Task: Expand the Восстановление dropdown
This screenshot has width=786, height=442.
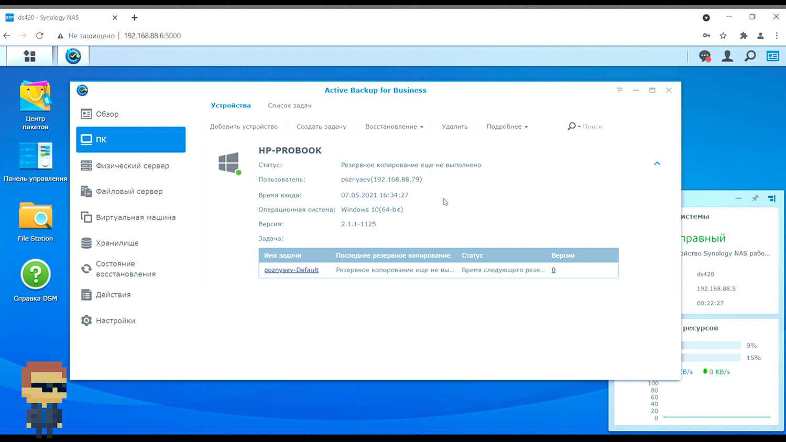Action: (x=394, y=127)
